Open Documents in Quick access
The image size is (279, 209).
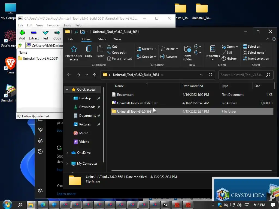pyautogui.click(x=87, y=116)
